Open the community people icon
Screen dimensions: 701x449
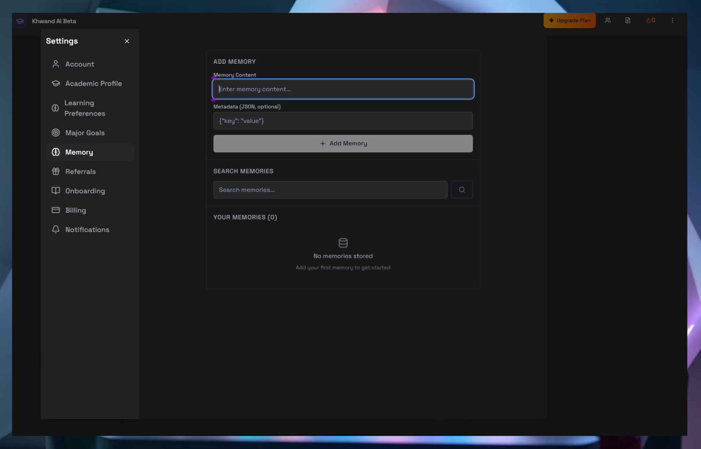coord(607,20)
